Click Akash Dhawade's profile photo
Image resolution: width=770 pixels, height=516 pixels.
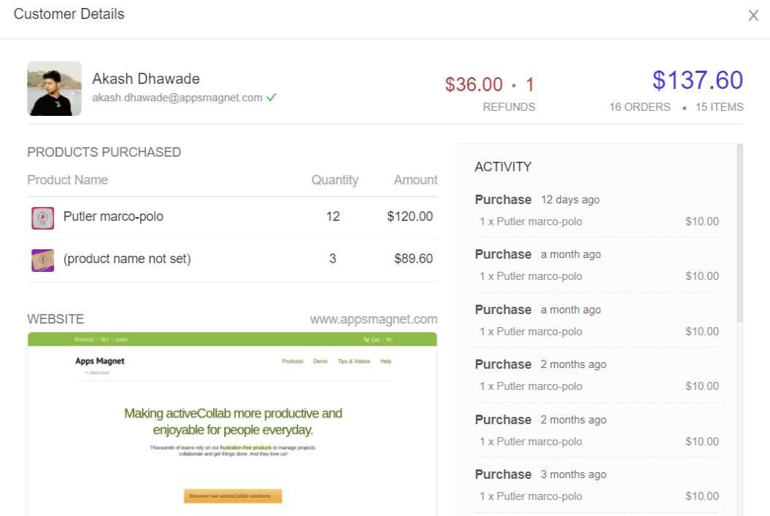[54, 88]
